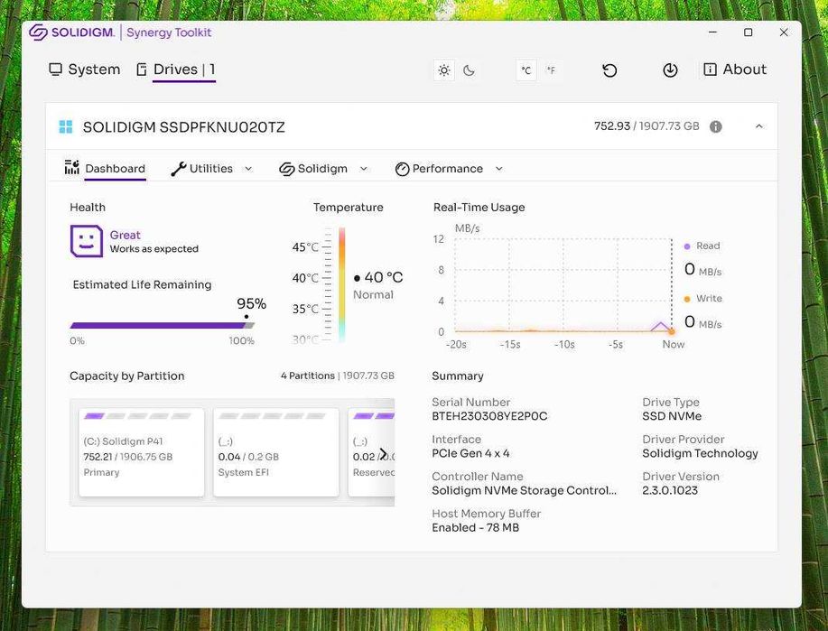Click the 40 °C temperature reading
The height and width of the screenshot is (631, 828).
tap(384, 277)
